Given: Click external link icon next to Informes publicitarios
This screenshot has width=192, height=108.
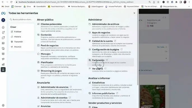Looking at the screenshot, I should [117, 93].
